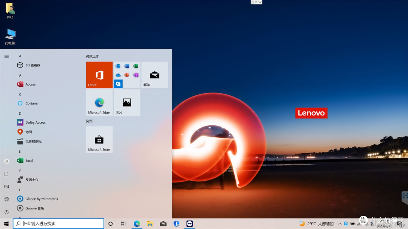Open the 邮件 Mail tile
The height and width of the screenshot is (229, 408).
pyautogui.click(x=155, y=75)
